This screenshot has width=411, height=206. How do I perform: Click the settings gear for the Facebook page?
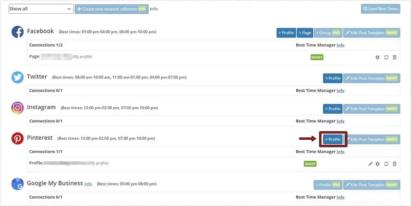click(377, 57)
